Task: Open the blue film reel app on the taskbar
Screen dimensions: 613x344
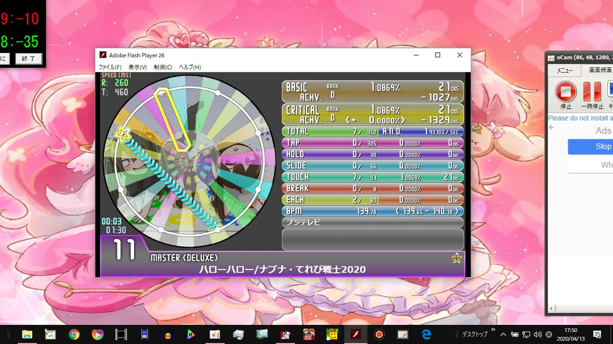Action: (144, 334)
